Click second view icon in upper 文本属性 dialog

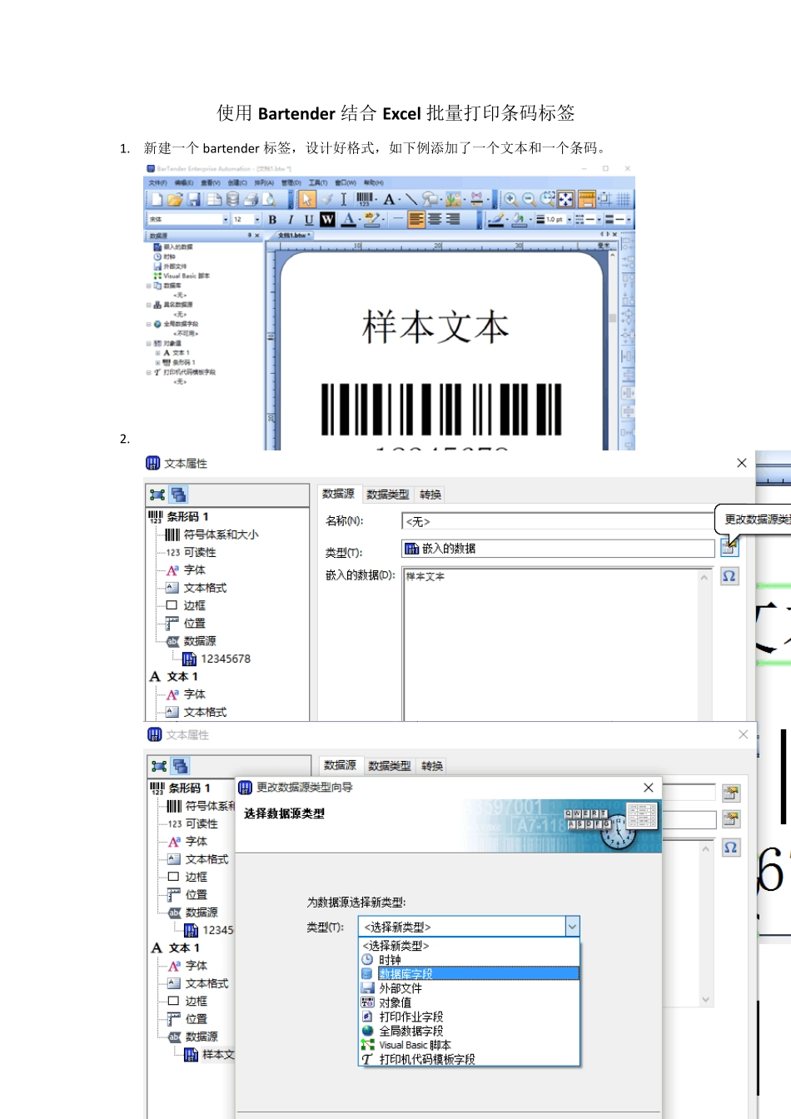click(178, 495)
